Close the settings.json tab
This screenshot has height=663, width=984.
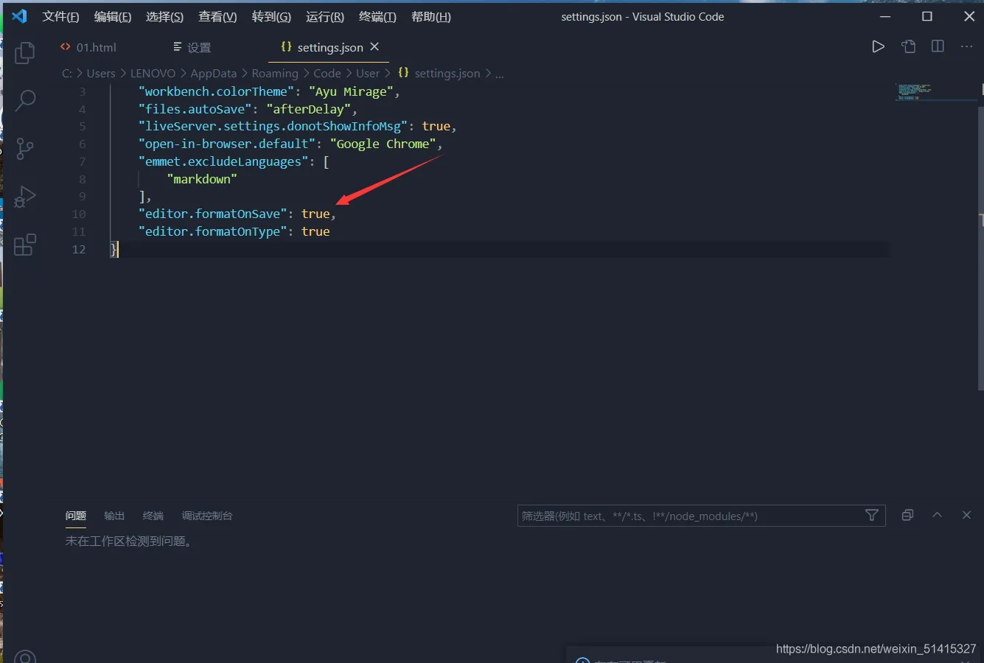pyautogui.click(x=374, y=46)
